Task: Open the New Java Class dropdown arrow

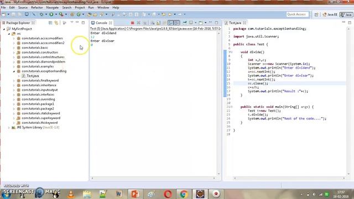Action: pyautogui.click(x=83, y=14)
